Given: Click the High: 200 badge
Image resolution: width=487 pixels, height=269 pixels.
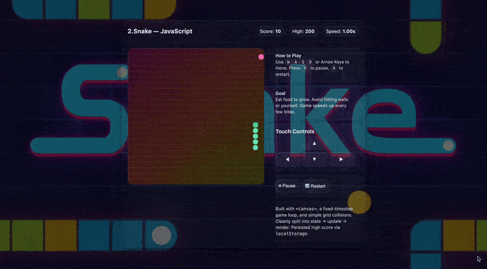Looking at the screenshot, I should [303, 32].
